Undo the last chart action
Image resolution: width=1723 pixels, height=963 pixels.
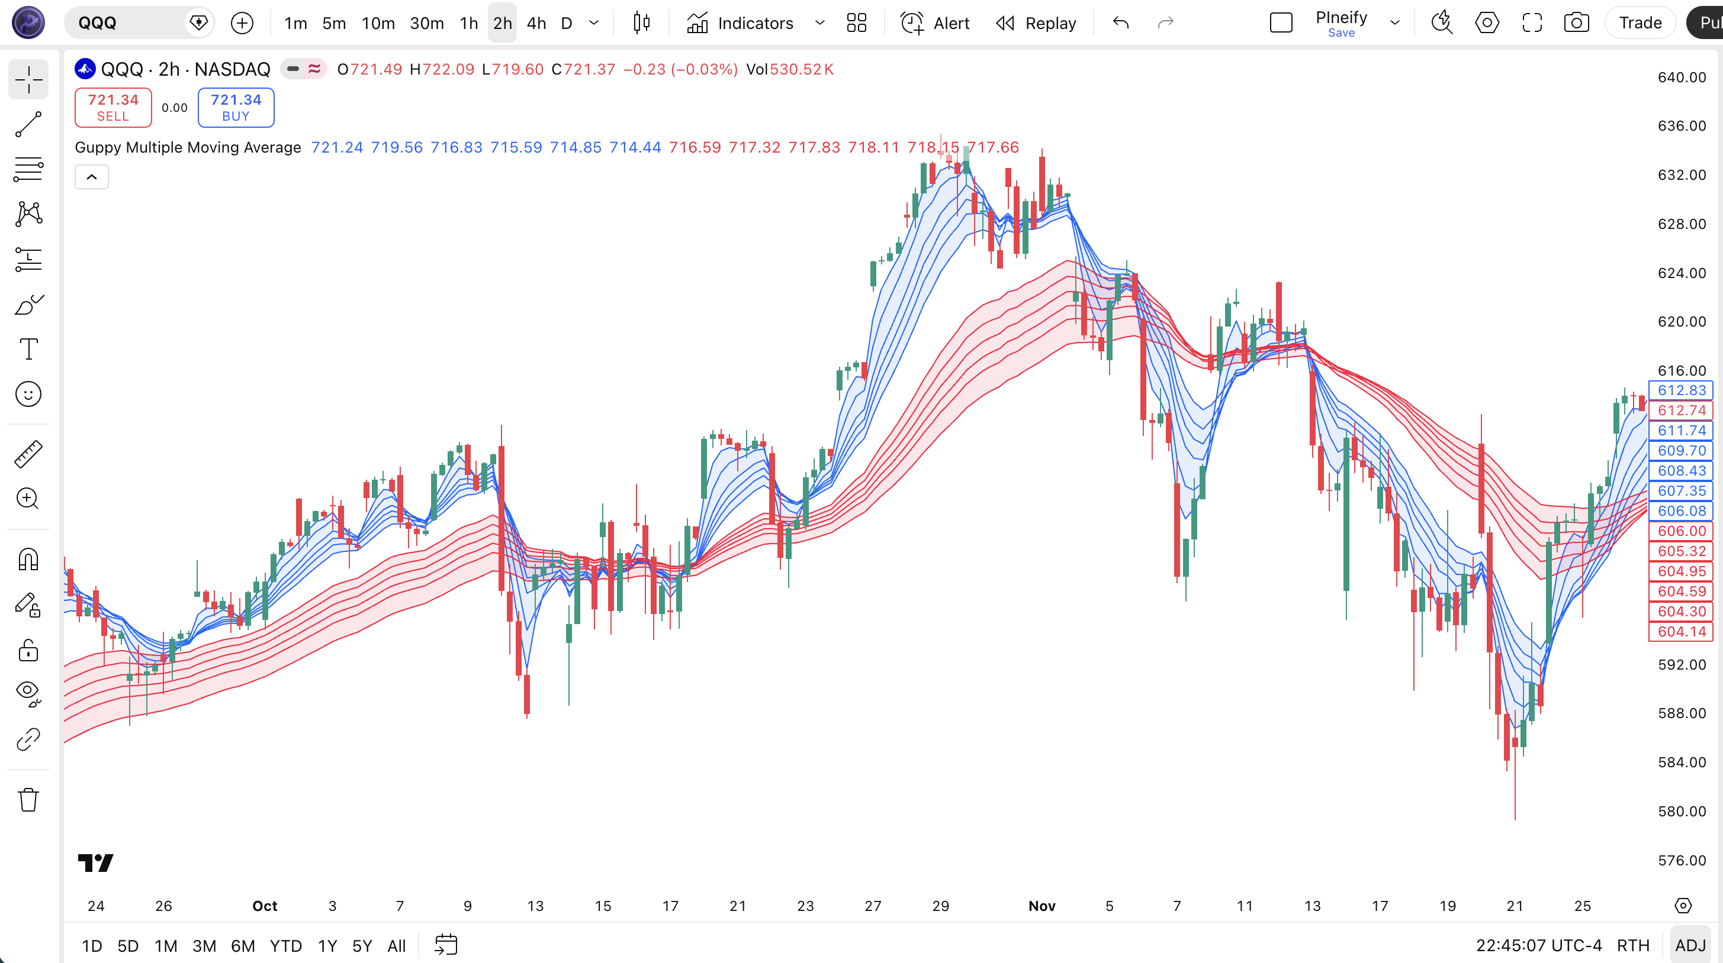(1121, 22)
